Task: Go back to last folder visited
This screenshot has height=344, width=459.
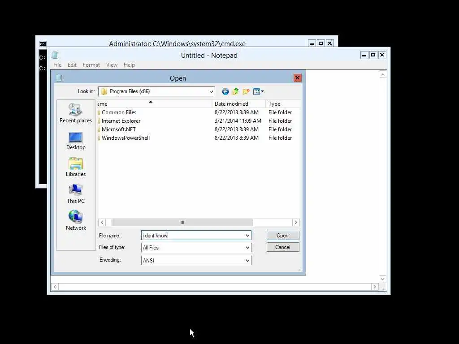Action: click(225, 91)
